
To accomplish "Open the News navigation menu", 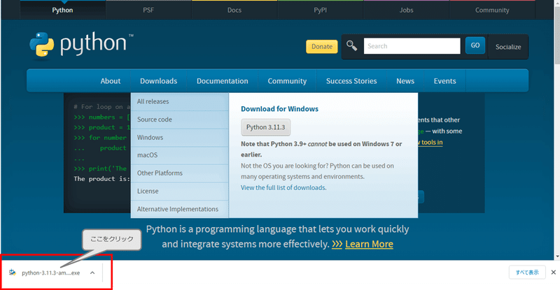I will (x=405, y=81).
